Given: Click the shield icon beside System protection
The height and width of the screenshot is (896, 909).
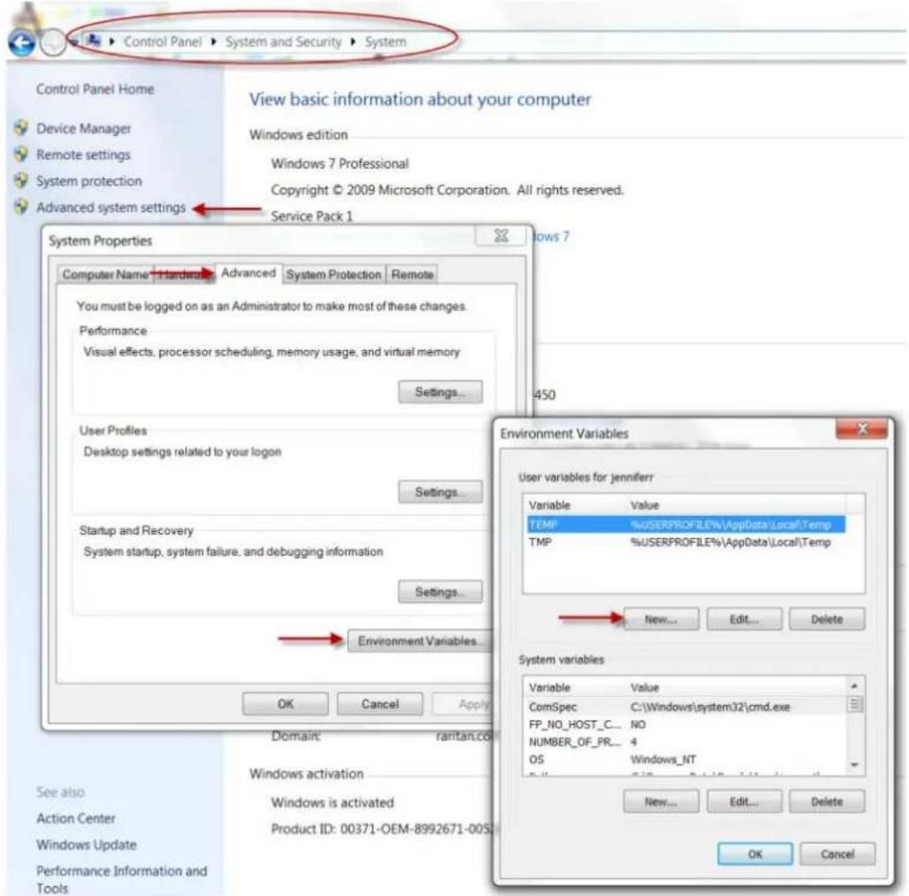Looking at the screenshot, I should (x=21, y=181).
